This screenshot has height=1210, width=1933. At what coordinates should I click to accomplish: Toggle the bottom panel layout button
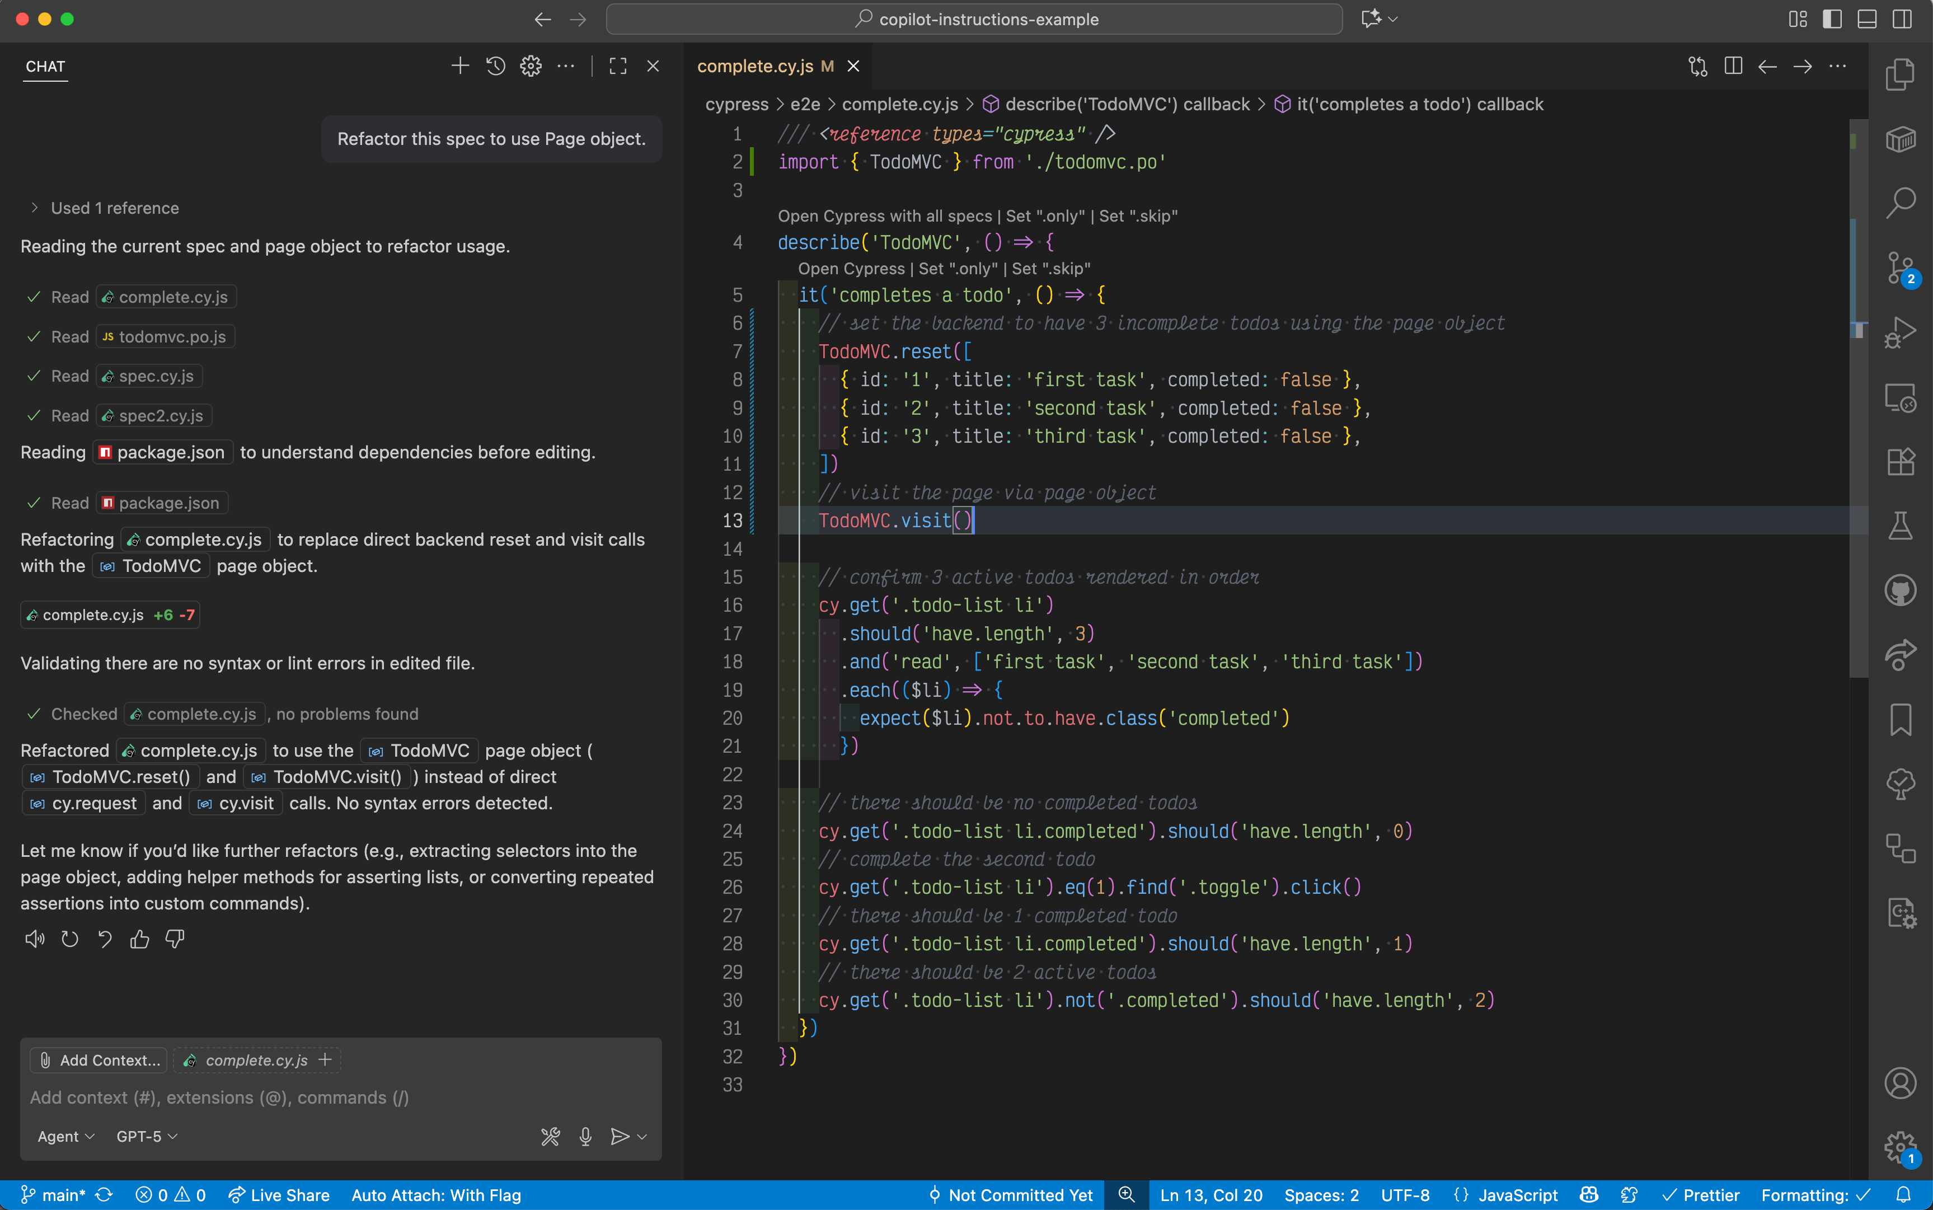click(x=1866, y=19)
